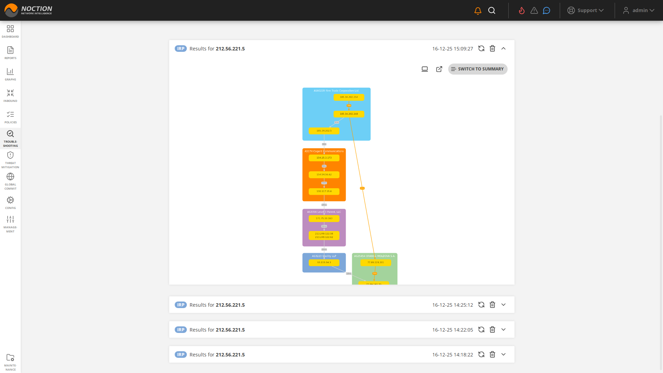Open Global Commit in sidebar

tap(10, 181)
